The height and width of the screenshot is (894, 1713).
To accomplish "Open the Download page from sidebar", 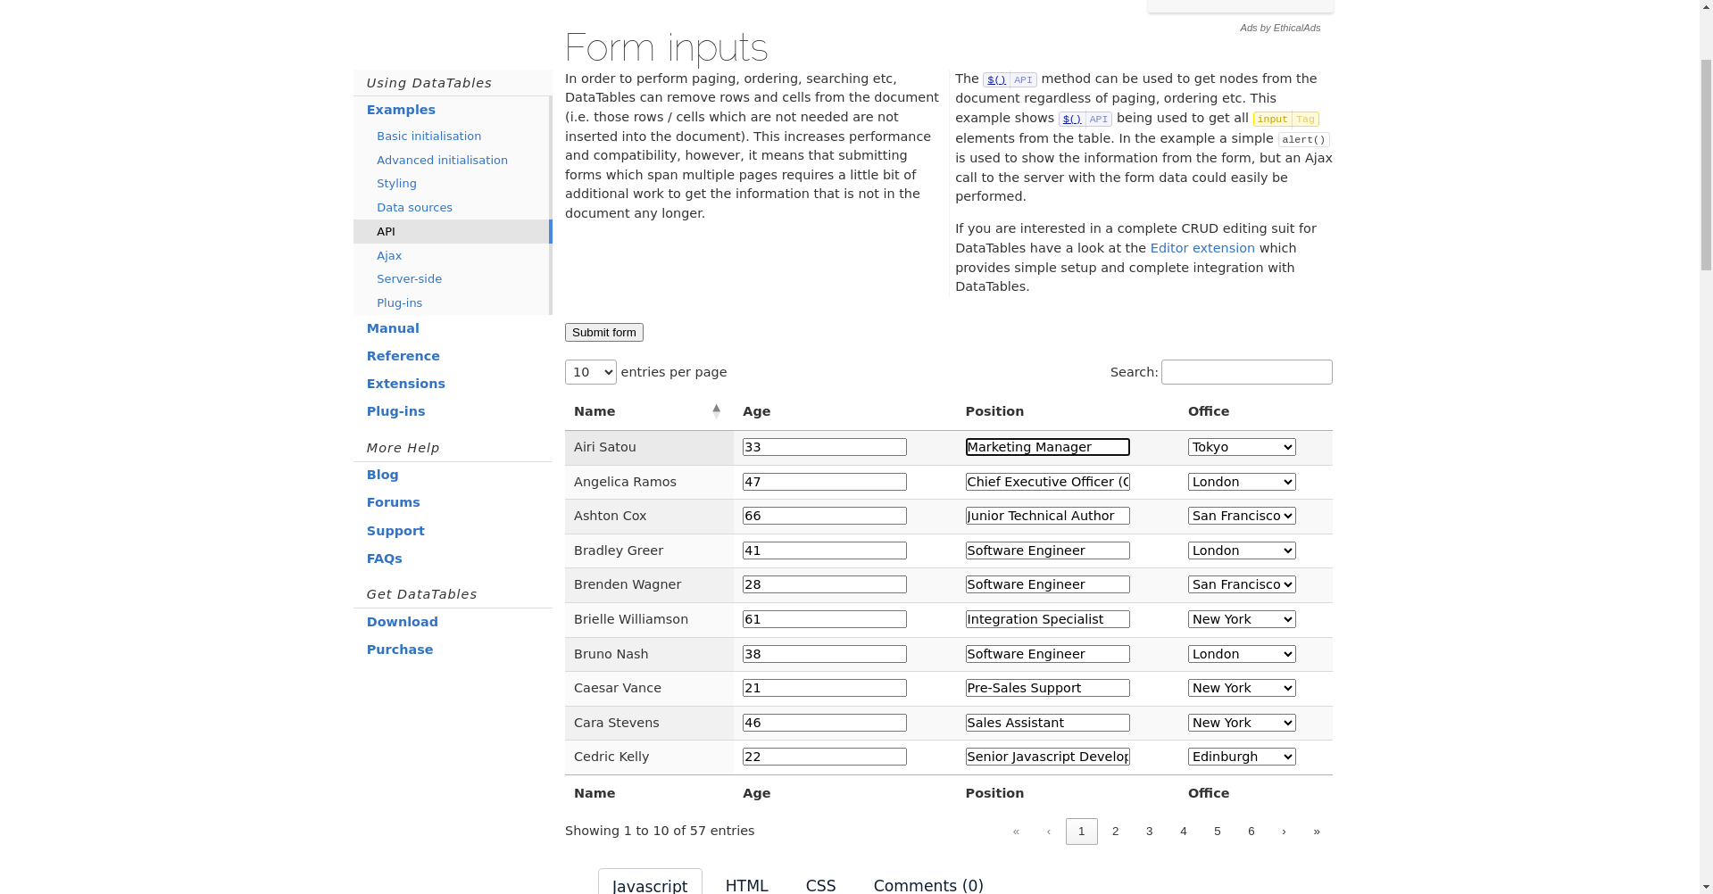I will [402, 622].
